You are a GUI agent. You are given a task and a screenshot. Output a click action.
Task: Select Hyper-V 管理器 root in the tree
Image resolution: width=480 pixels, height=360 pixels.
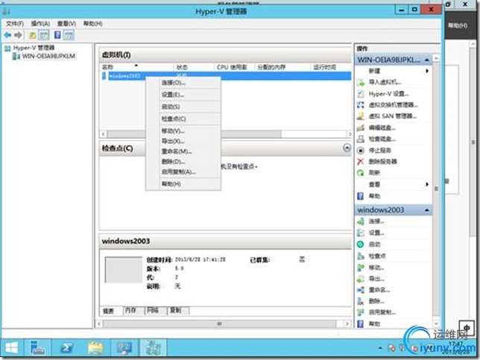[34, 48]
